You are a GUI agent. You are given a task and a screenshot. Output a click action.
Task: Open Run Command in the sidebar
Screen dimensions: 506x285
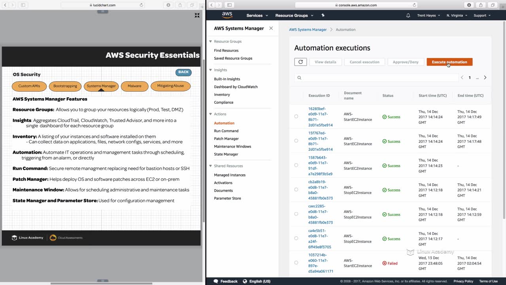pos(226,131)
